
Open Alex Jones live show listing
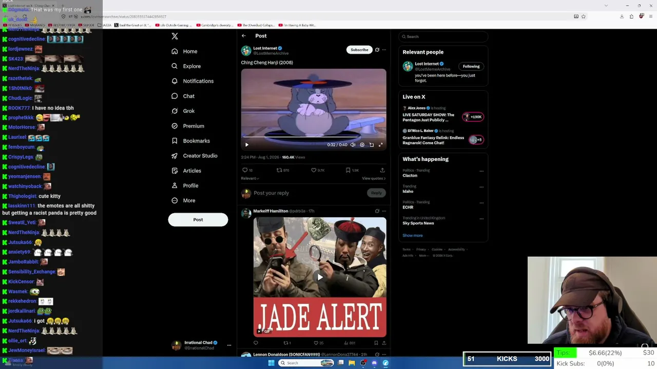(x=443, y=114)
